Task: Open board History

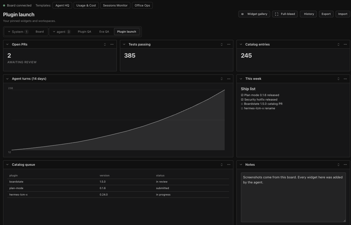Action: 308,14
